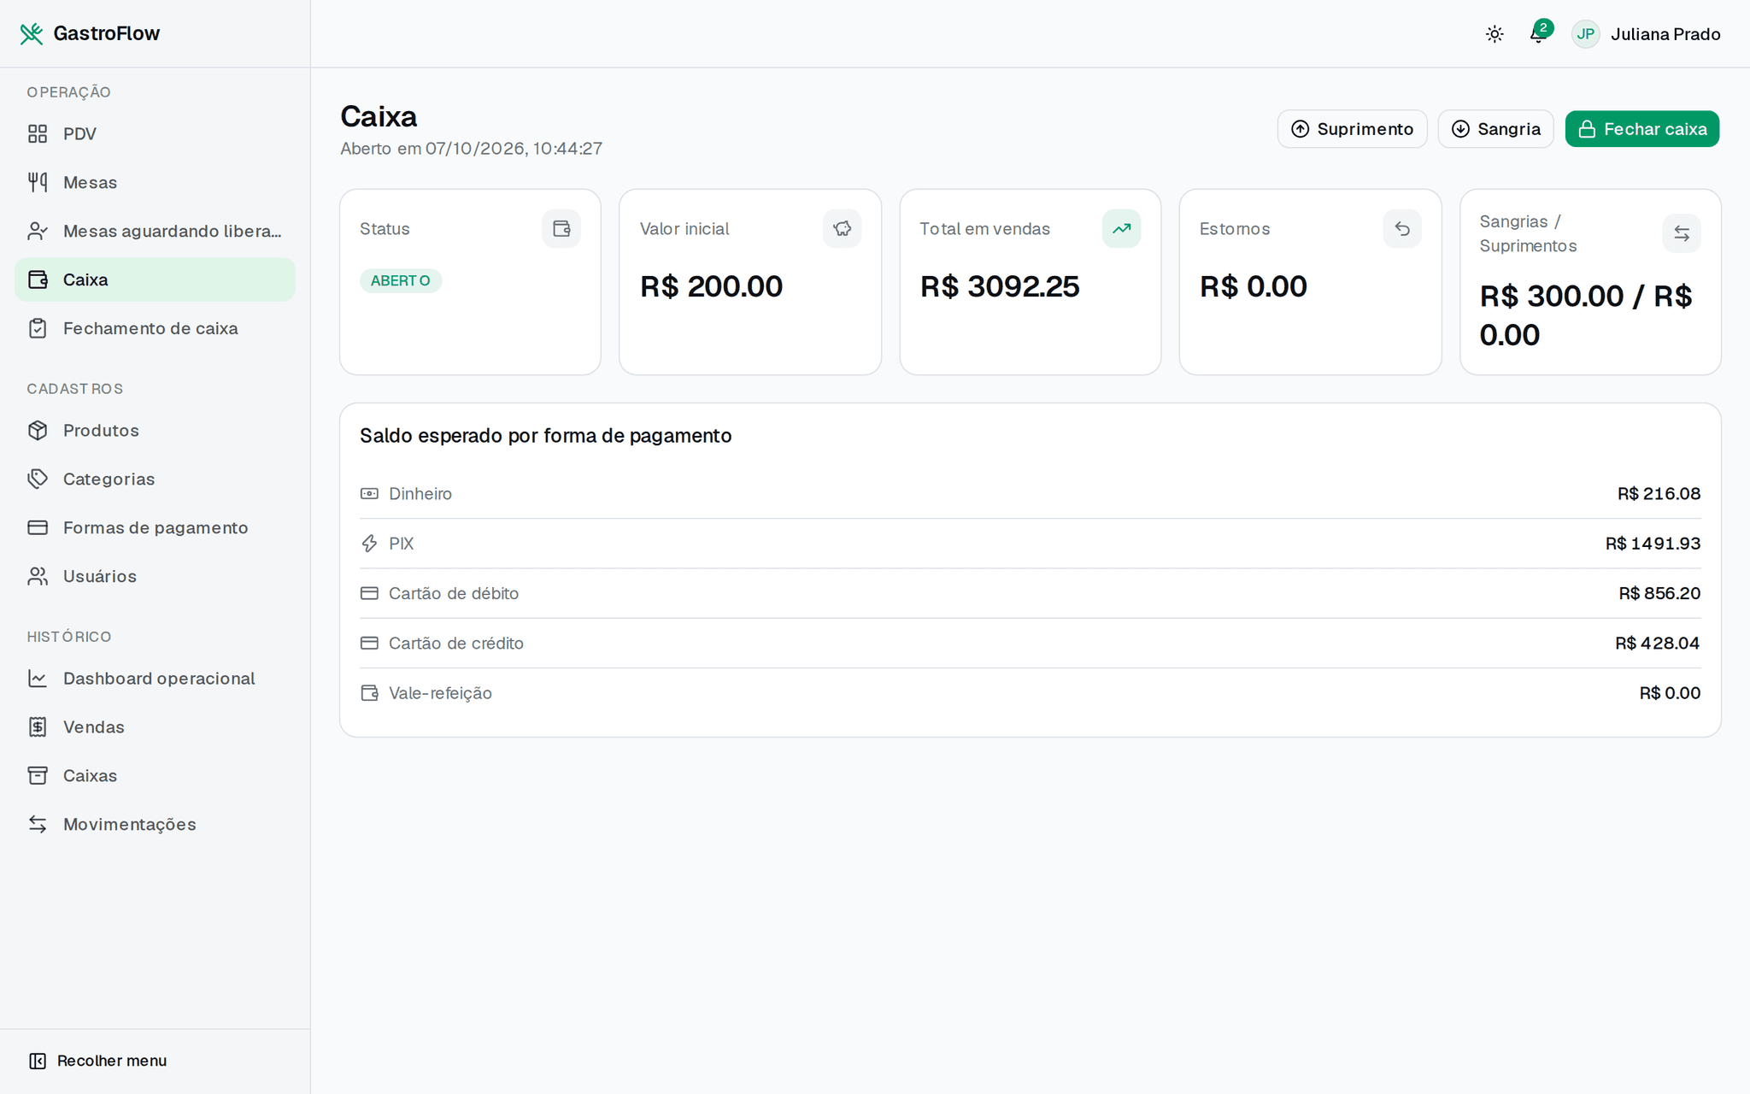Collapse the sidebar with Recolher menu
Screen dimensions: 1750x1094
click(x=97, y=1061)
